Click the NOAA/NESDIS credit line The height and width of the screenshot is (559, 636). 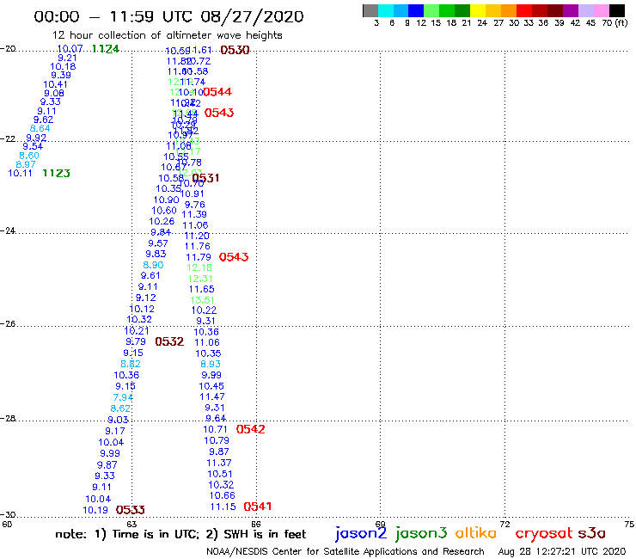point(346,552)
